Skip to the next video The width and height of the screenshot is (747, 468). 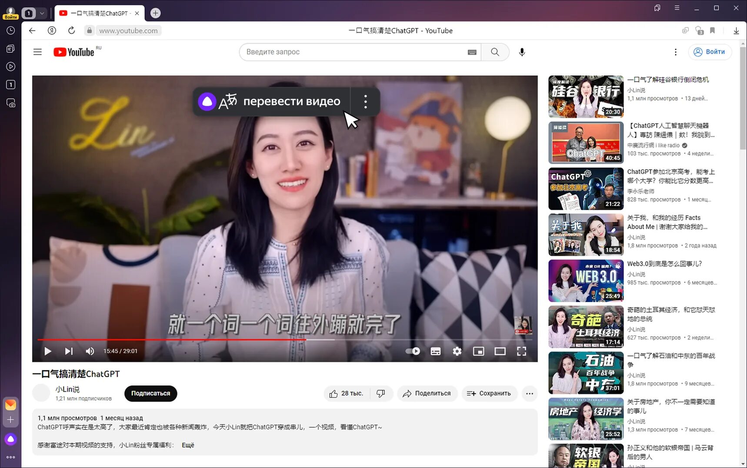coord(69,351)
